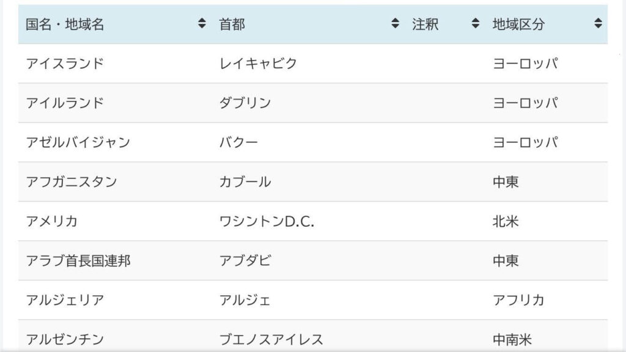This screenshot has height=352, width=626.
Task: Select the アイスランド country cell
Action: 65,64
